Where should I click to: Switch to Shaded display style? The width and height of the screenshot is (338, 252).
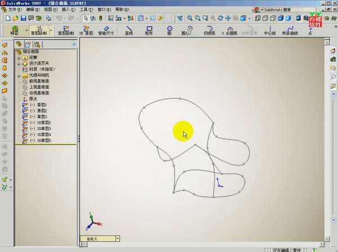(288, 19)
